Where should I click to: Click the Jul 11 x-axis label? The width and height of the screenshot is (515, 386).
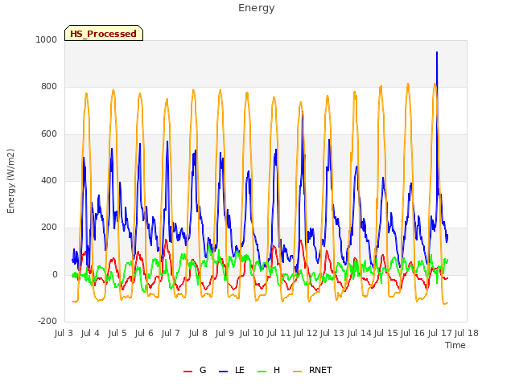pyautogui.click(x=279, y=333)
